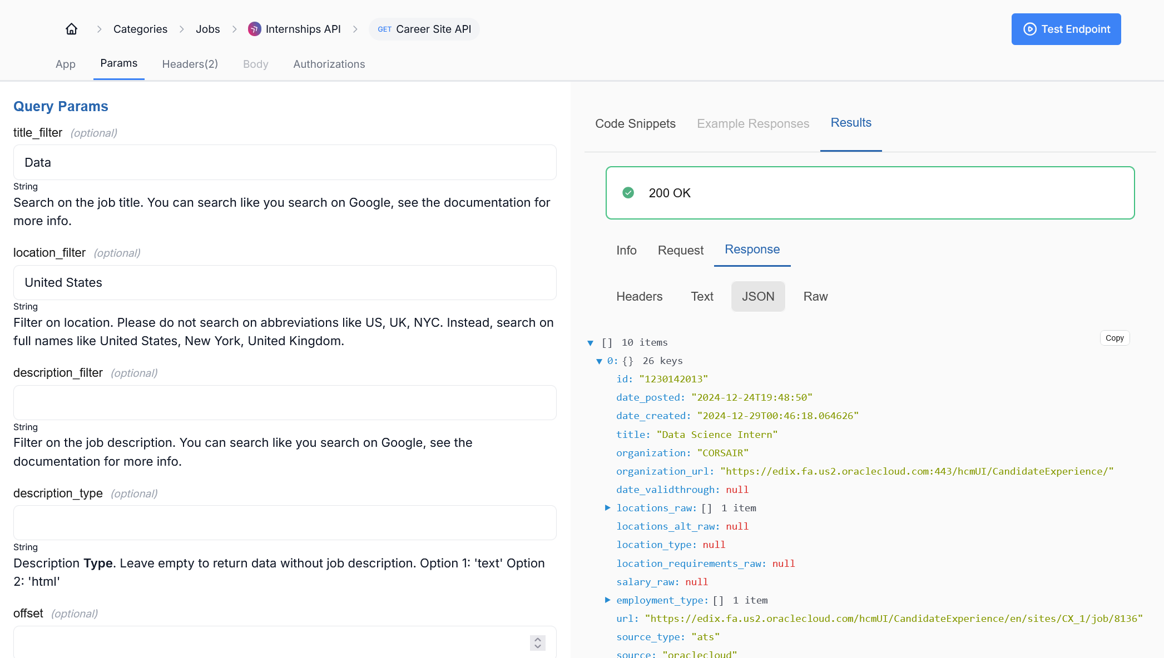The height and width of the screenshot is (658, 1164).
Task: Click the description_type input field
Action: 285,522
